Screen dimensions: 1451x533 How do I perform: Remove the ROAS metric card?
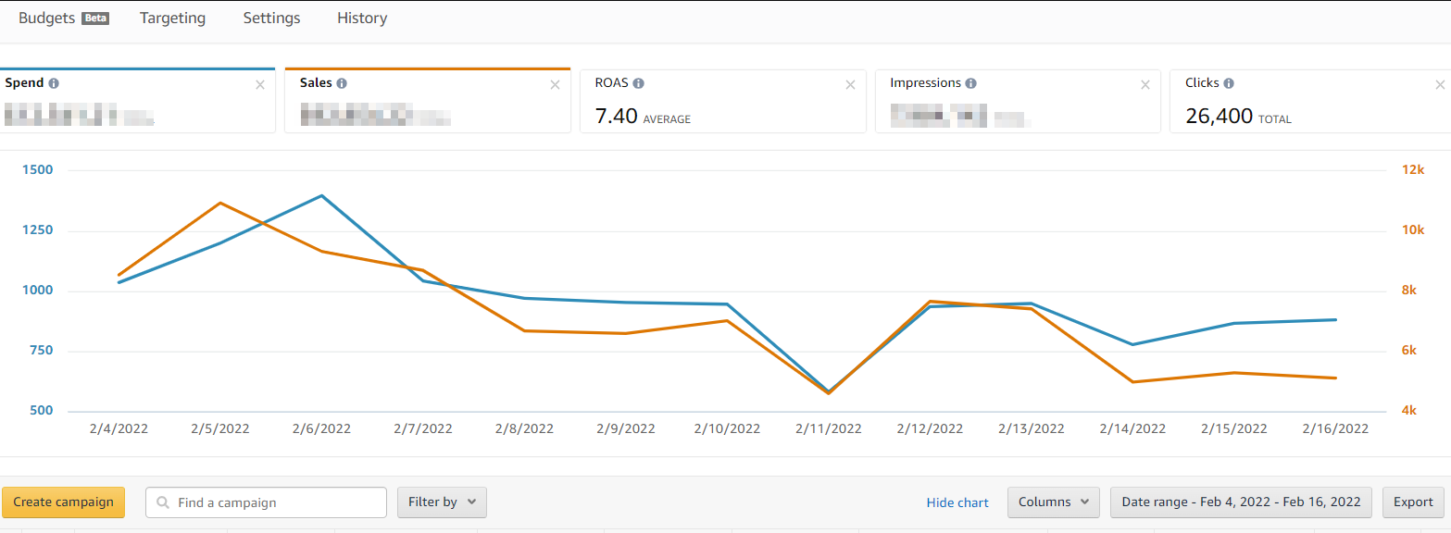click(850, 85)
